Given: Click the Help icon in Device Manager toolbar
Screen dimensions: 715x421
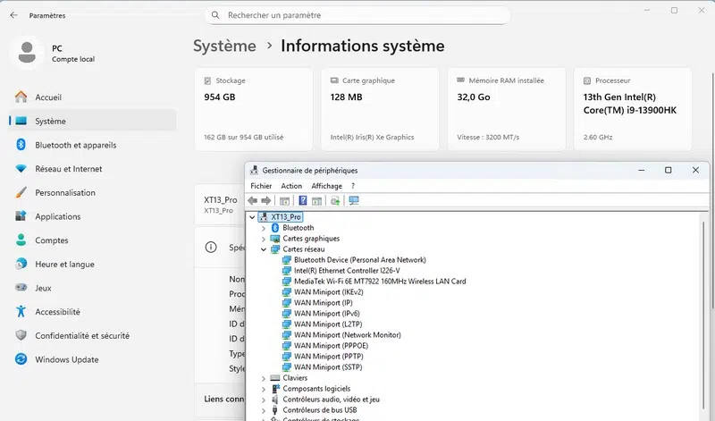Looking at the screenshot, I should tap(303, 201).
